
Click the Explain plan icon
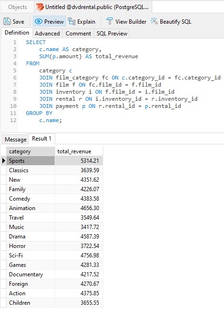tap(72, 21)
